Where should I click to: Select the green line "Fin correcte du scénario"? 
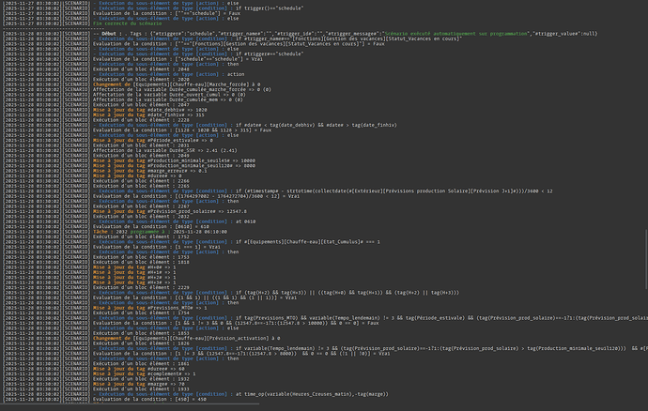128,23
